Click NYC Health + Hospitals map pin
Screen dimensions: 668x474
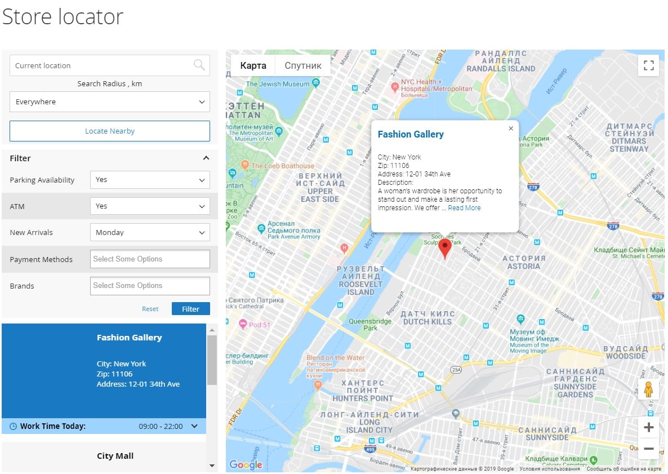[395, 87]
